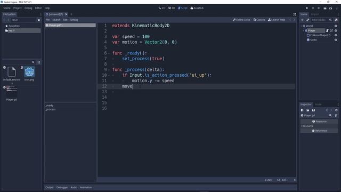This screenshot has height=192, width=341.
Task: Open the script editor File menu
Action: pyautogui.click(x=47, y=20)
